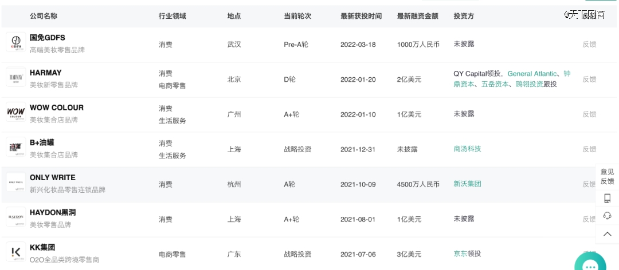Open HARMAY company name link
The image size is (619, 270).
(46, 73)
